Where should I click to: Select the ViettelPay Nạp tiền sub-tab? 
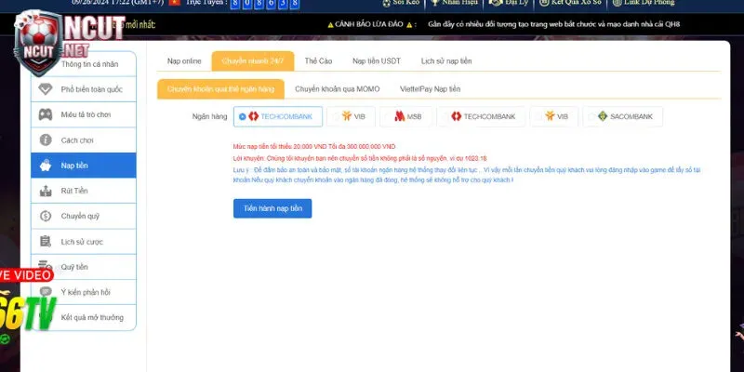click(x=430, y=88)
